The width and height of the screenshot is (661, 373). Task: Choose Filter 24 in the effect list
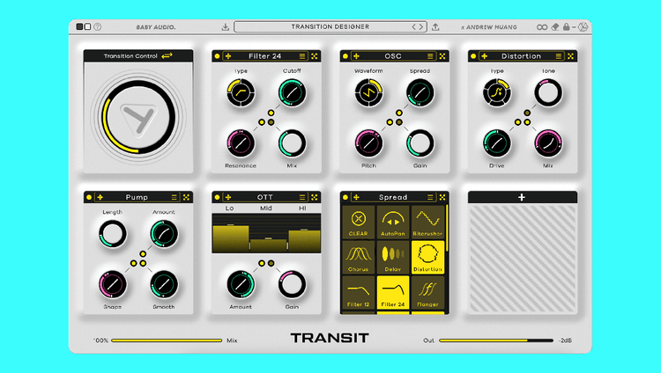pyautogui.click(x=393, y=293)
